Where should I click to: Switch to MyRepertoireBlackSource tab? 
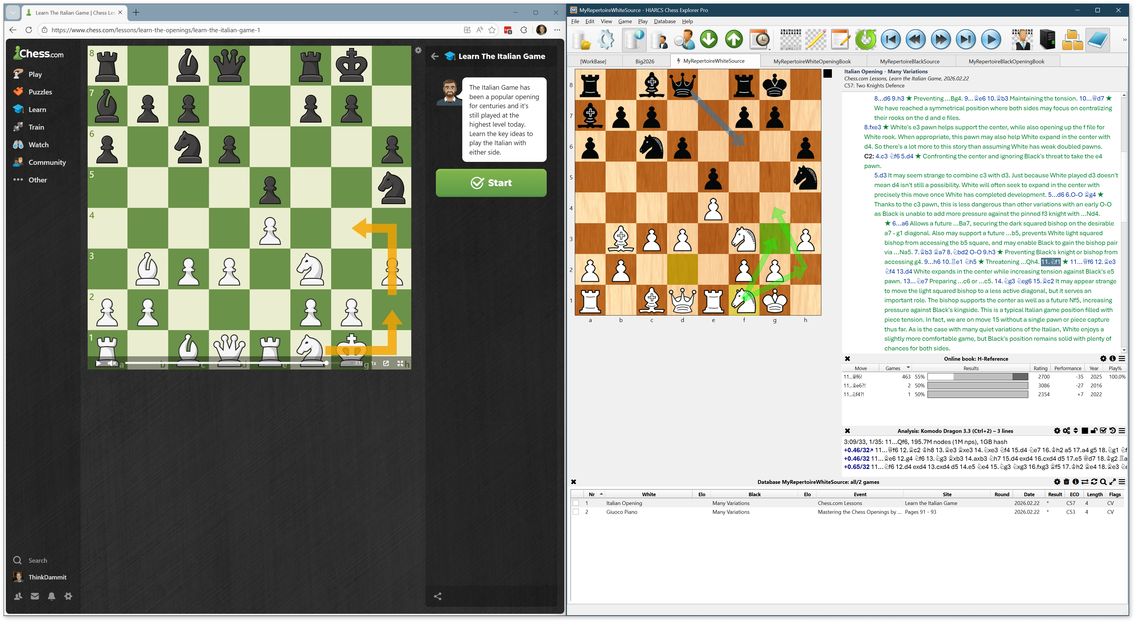[909, 61]
